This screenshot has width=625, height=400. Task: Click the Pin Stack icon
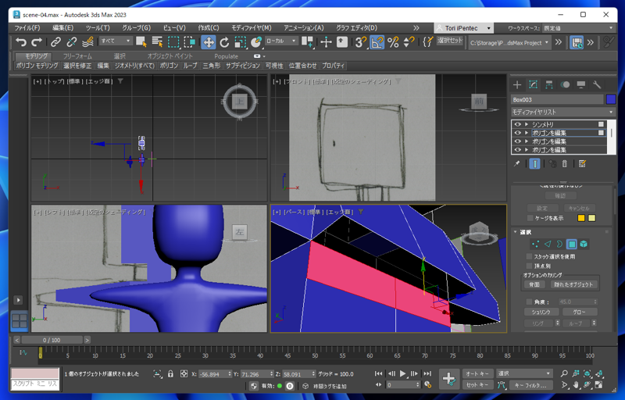click(517, 164)
